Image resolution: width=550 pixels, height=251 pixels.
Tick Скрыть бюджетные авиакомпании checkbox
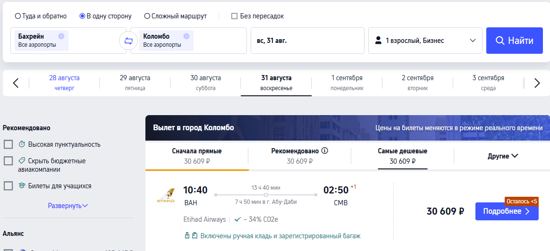pos(8,161)
